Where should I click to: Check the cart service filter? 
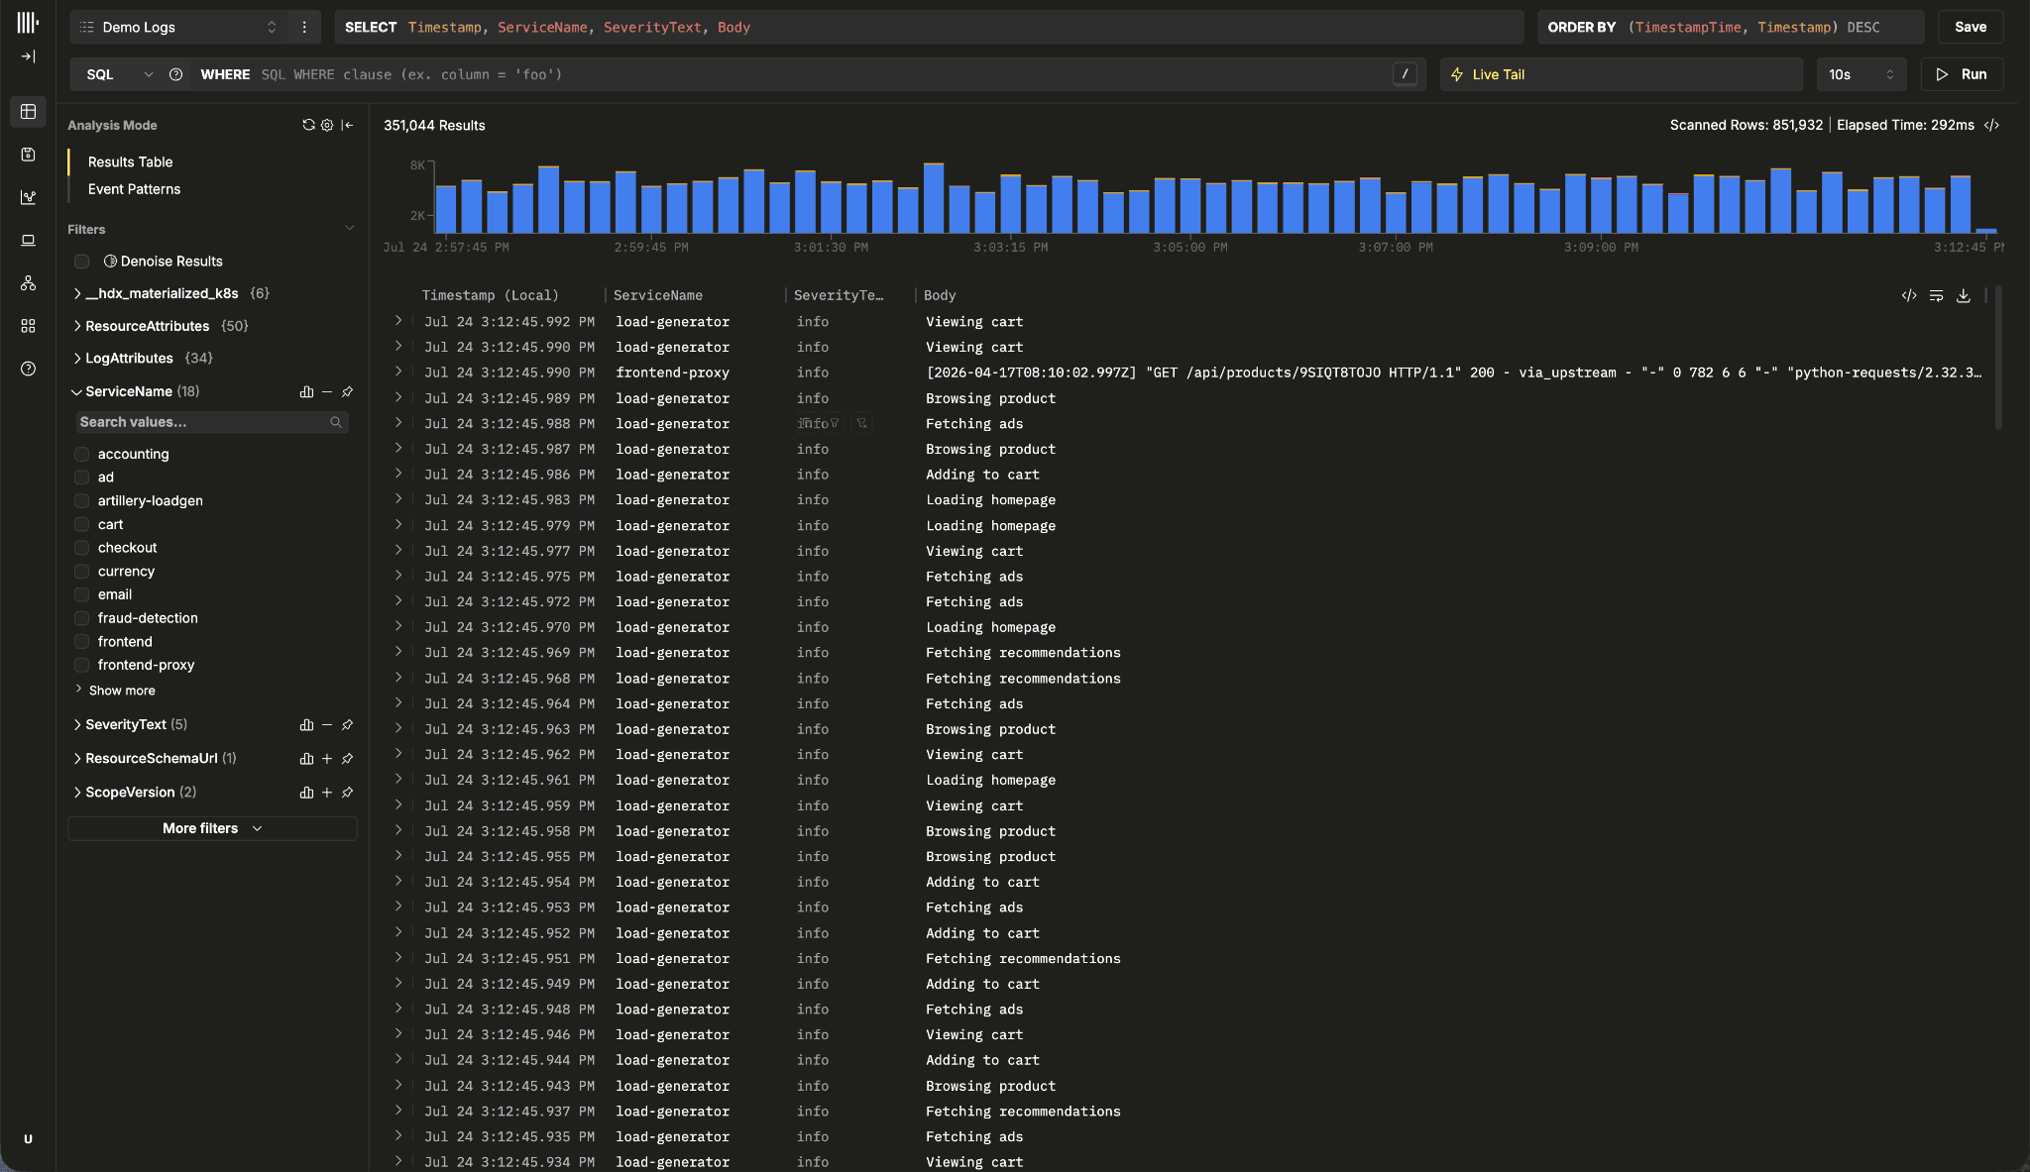click(x=82, y=524)
